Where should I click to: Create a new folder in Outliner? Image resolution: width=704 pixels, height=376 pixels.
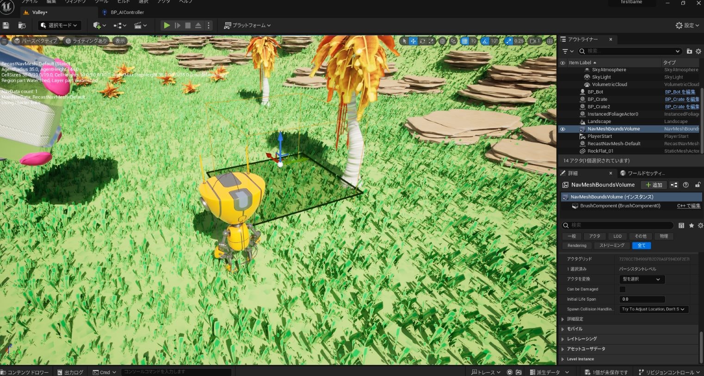point(689,51)
